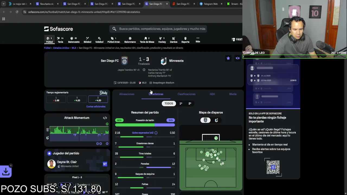Click Ocasiones claras stat label

pyautogui.click(x=145, y=143)
